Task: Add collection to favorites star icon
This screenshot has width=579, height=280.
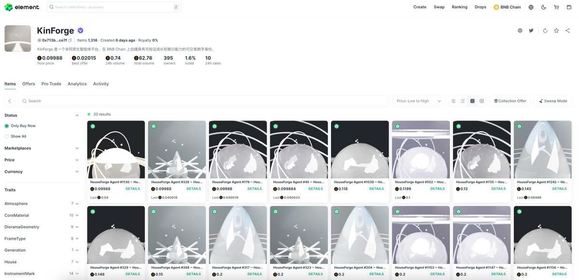Action: coord(556,30)
